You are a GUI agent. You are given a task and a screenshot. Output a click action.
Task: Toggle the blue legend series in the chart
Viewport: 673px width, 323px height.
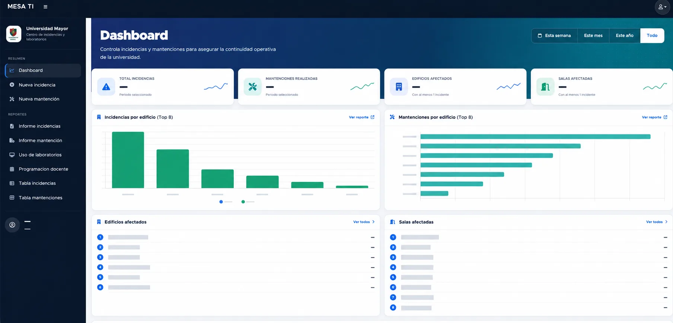[x=226, y=202]
